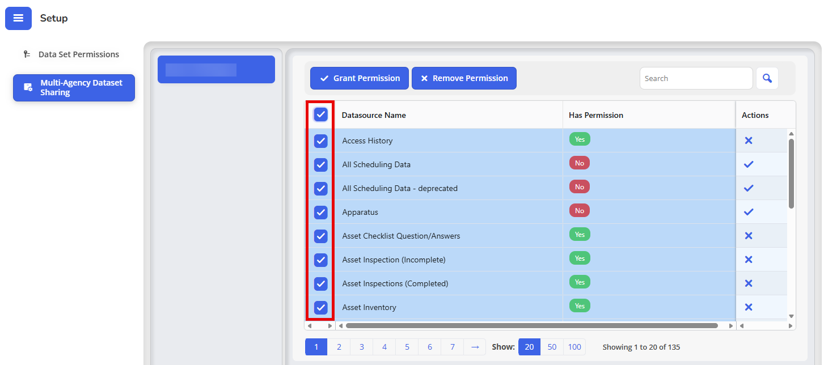
Task: Click remove icon for Asset Inventory
Action: click(x=749, y=307)
